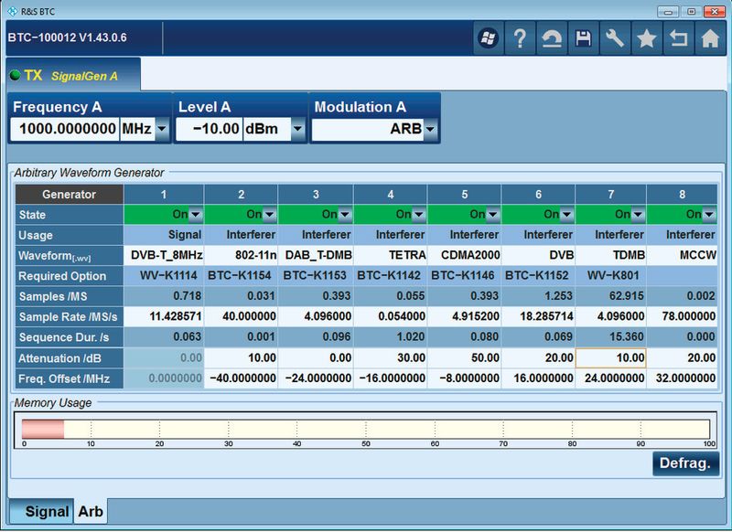Select waveform TETRA cell
Screen dimensions: 732x532
point(391,255)
